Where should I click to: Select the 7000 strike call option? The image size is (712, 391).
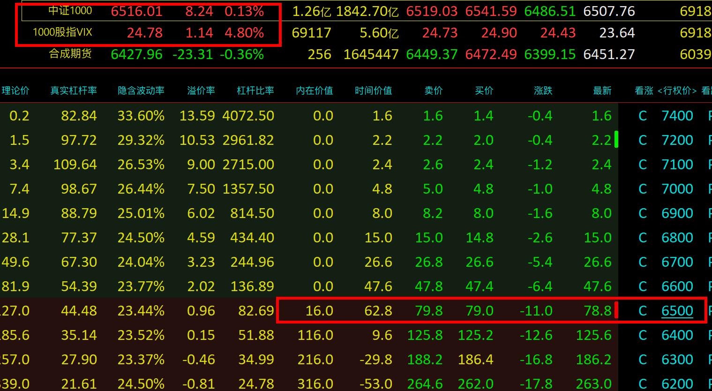coord(643,189)
